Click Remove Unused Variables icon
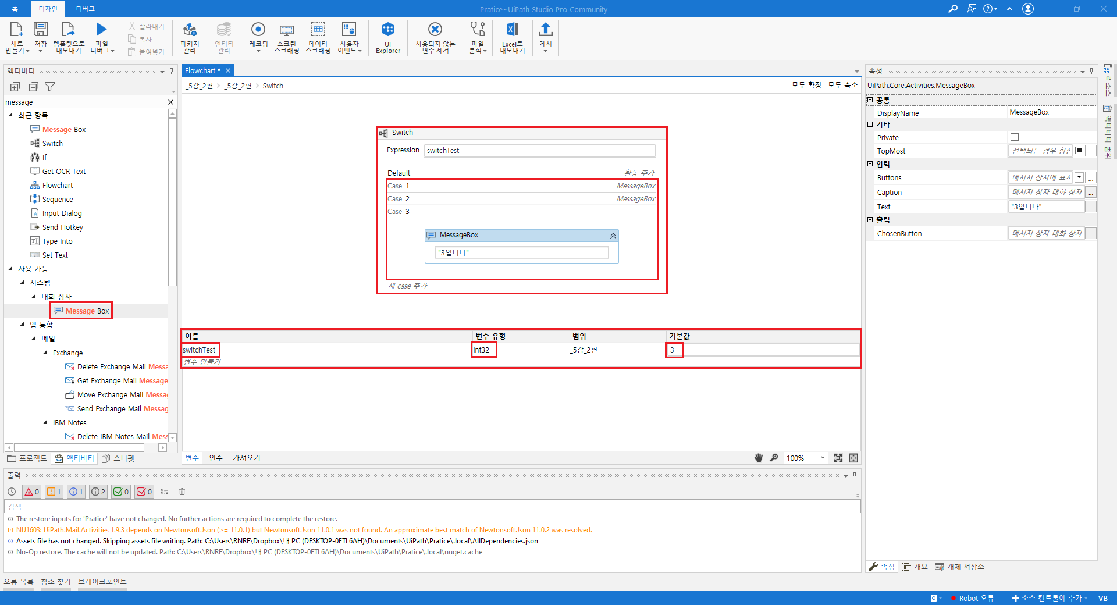 [x=435, y=37]
